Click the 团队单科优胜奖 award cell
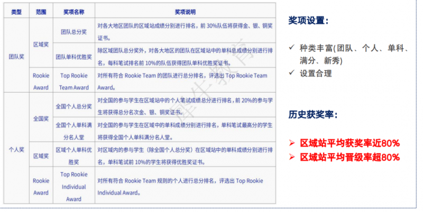 click(x=74, y=57)
